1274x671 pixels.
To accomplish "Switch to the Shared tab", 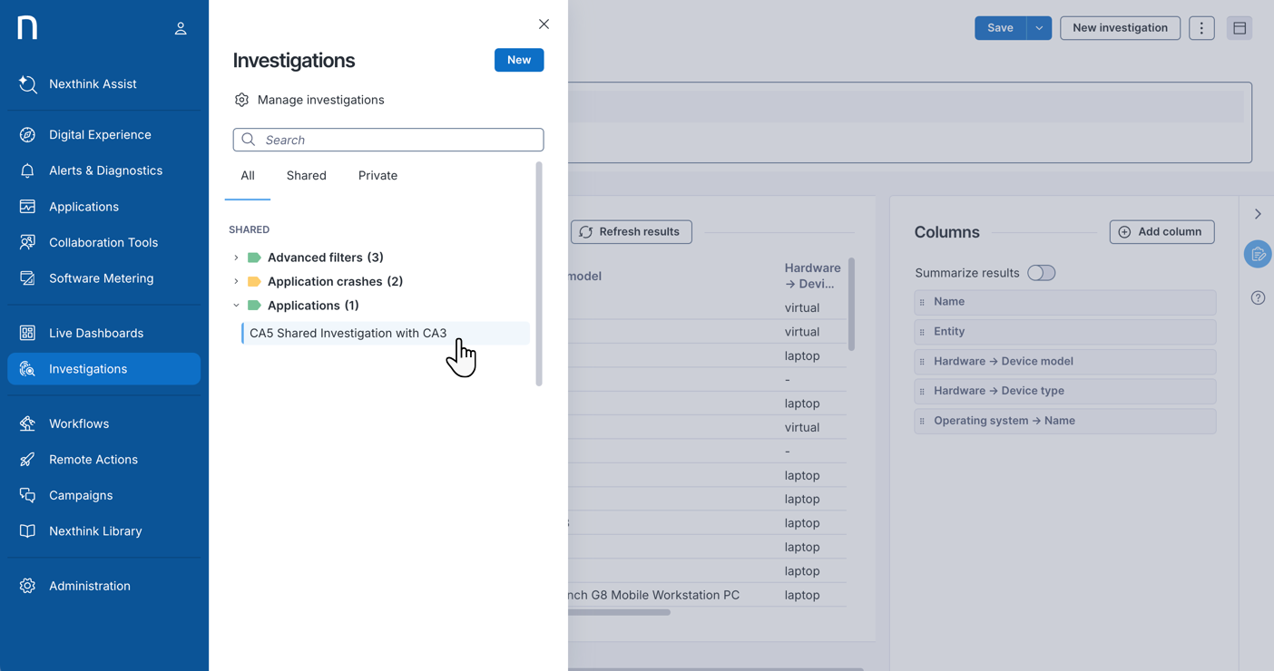I will point(306,176).
